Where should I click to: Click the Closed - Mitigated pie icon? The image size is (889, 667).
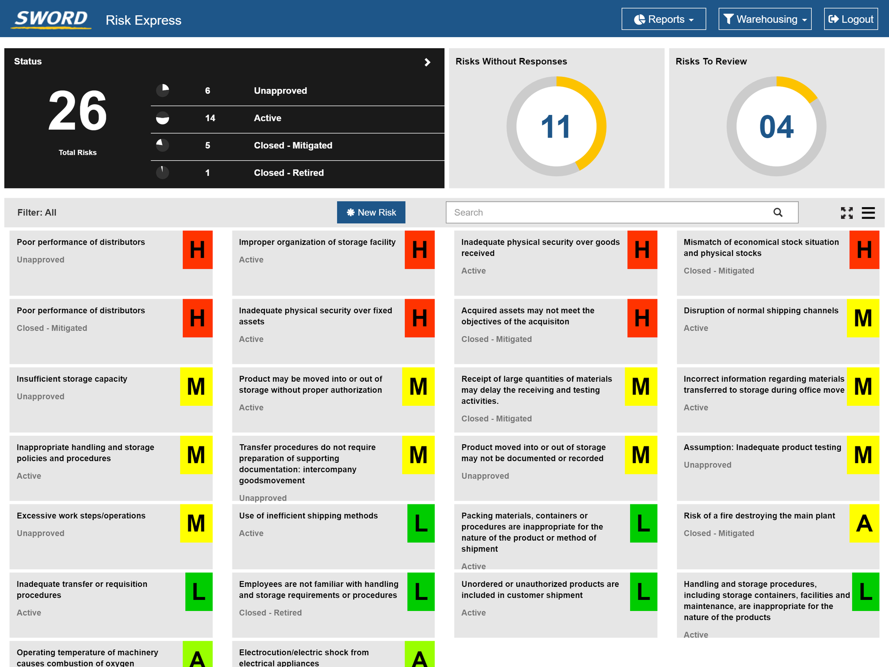(x=163, y=145)
